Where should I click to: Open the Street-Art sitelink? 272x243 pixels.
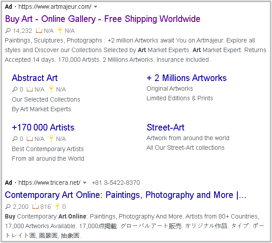165,127
